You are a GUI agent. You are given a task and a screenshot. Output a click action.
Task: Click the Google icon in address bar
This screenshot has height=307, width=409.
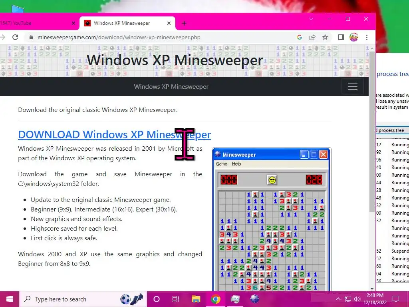[x=300, y=37]
